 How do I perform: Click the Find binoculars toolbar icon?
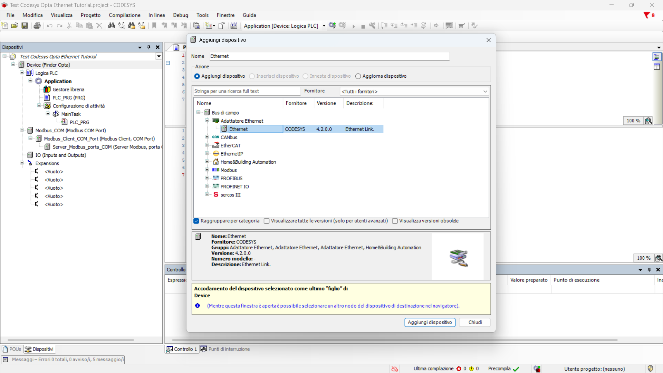point(111,26)
